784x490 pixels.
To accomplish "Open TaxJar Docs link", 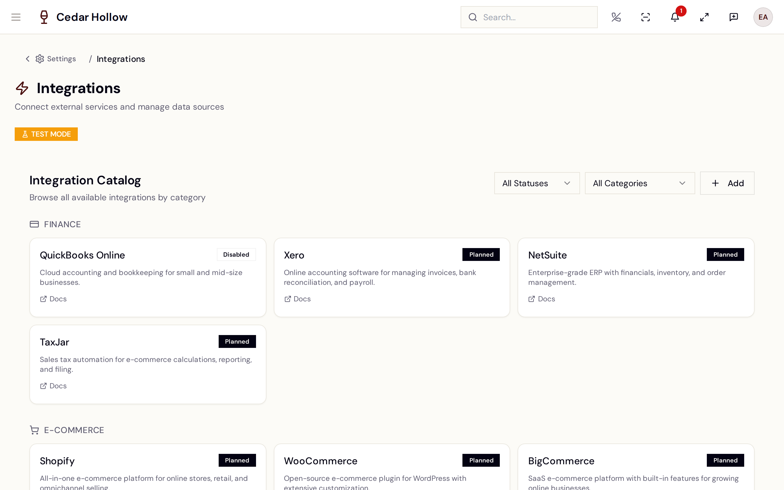I will coord(53,386).
